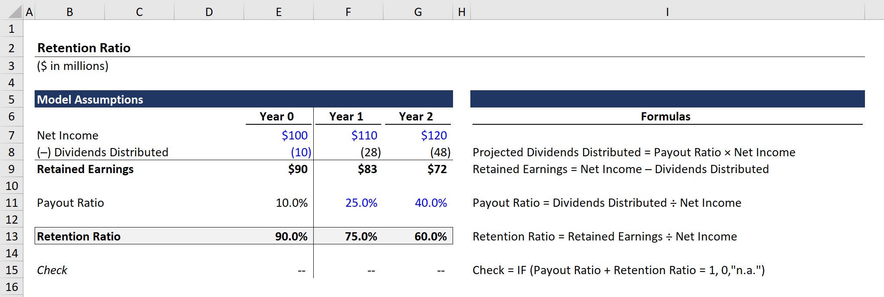
Task: Click the Retention Ratio title cell
Action: click(x=84, y=48)
